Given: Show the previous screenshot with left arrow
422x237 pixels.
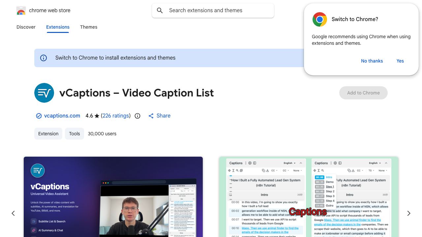Looking at the screenshot, I should (13, 213).
